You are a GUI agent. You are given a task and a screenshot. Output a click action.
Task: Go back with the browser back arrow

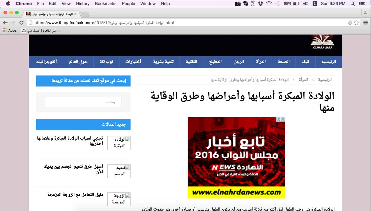click(x=5, y=23)
